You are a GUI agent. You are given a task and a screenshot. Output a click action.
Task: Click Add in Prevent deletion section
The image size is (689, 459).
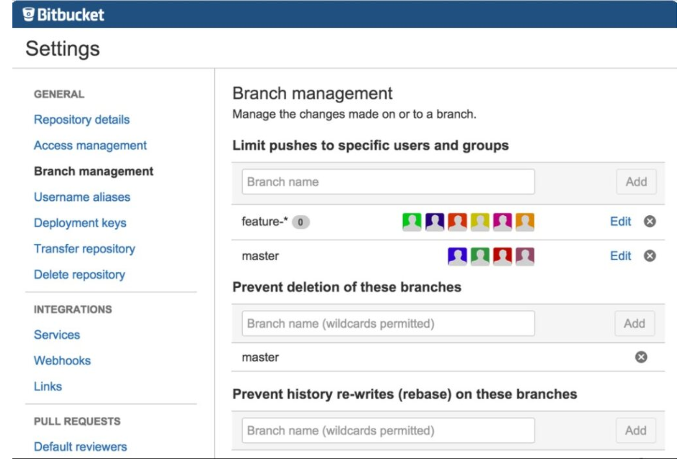(636, 324)
